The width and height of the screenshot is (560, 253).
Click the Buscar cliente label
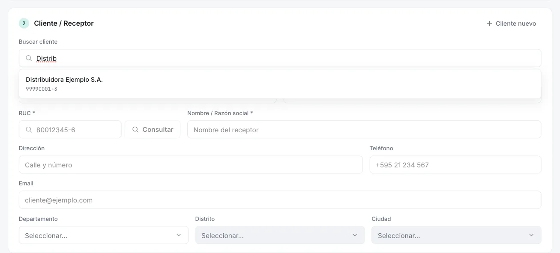point(38,42)
